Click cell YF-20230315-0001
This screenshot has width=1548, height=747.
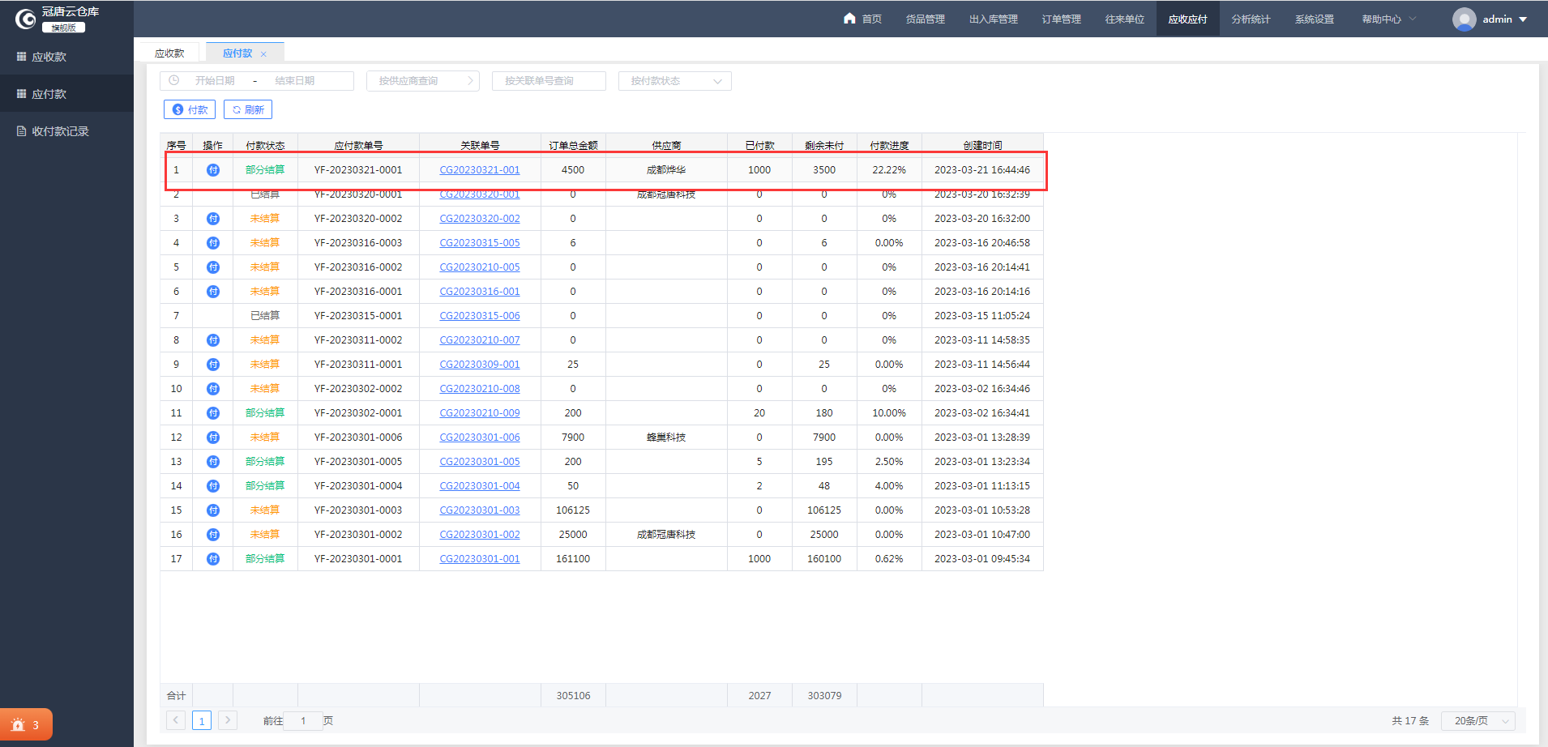click(358, 316)
